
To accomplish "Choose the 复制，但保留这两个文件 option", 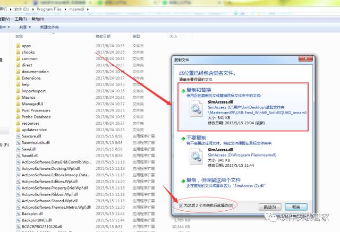I will pyautogui.click(x=243, y=183).
